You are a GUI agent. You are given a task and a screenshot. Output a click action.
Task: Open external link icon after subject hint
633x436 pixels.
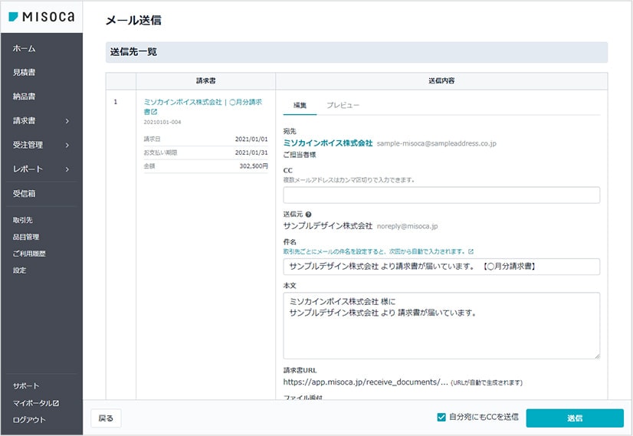(x=471, y=251)
